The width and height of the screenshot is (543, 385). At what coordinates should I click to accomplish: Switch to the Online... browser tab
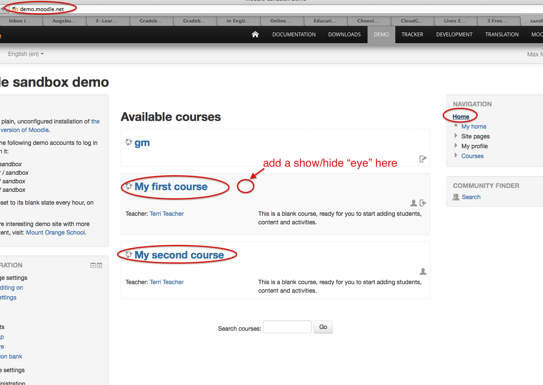[x=281, y=21]
